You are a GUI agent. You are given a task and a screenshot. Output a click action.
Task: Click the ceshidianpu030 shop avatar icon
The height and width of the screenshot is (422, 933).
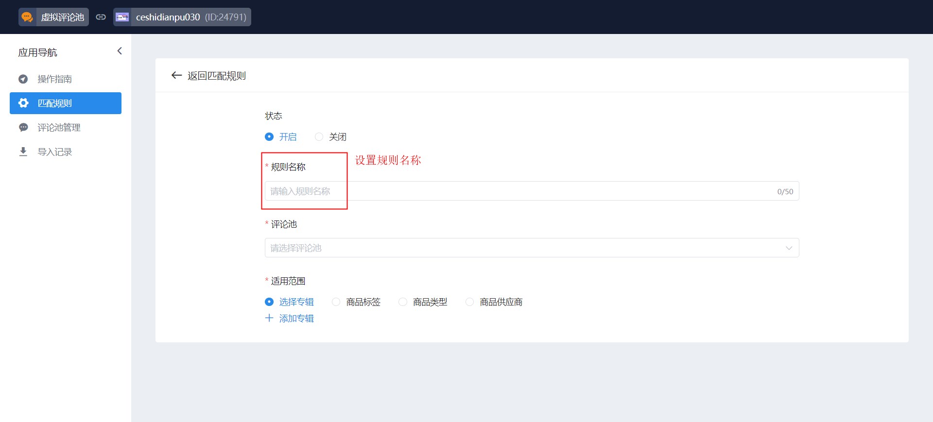click(122, 17)
